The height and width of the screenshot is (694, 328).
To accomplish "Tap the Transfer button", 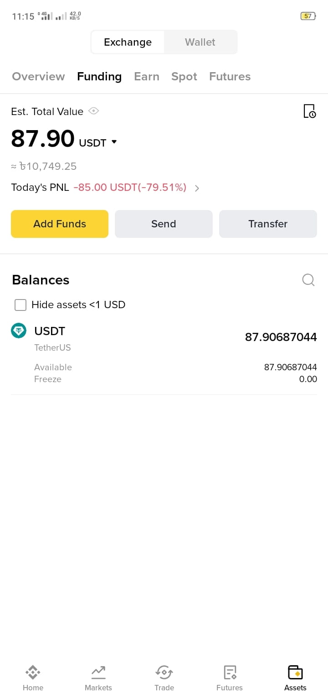I will 268,224.
